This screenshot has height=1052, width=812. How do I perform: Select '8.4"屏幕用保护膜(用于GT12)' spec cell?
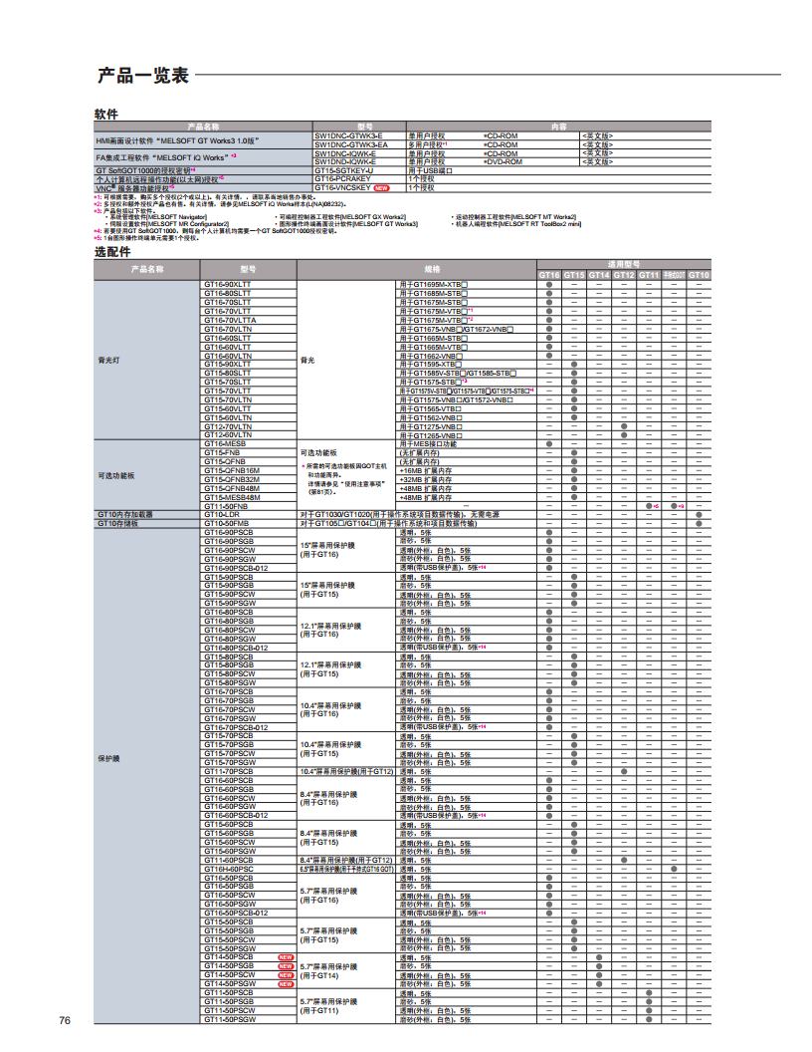coord(345,860)
